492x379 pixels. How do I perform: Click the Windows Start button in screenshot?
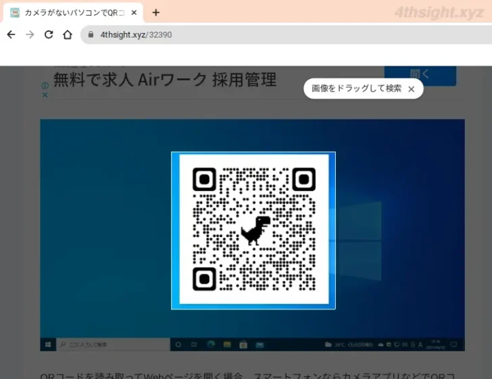point(48,345)
